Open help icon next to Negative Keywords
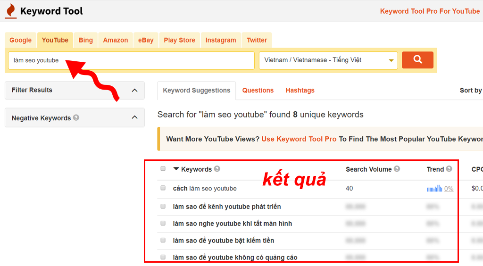This screenshot has width=483, height=266. (x=76, y=117)
